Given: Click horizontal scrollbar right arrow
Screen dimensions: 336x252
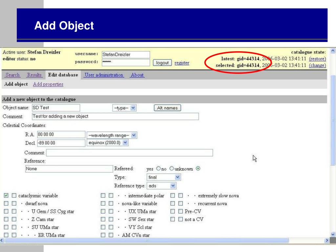Looking at the screenshot, I should click(x=327, y=241).
